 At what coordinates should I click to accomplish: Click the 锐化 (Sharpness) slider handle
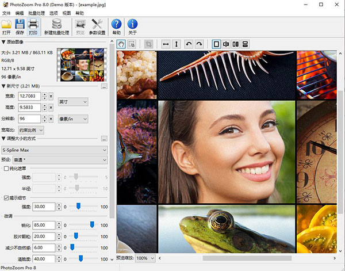(92, 225)
